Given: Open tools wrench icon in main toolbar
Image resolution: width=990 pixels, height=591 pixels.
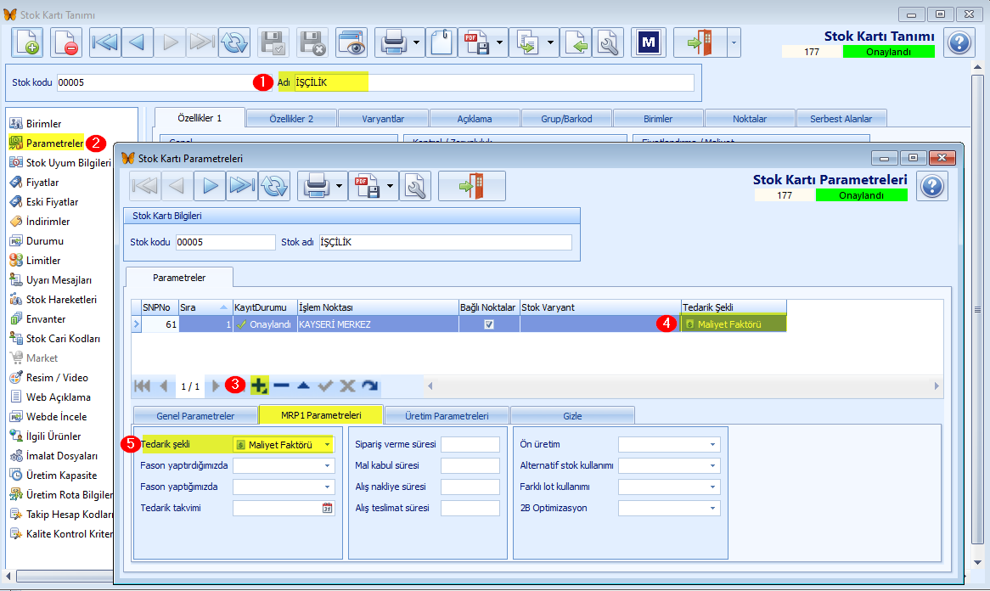Looking at the screenshot, I should pos(608,42).
